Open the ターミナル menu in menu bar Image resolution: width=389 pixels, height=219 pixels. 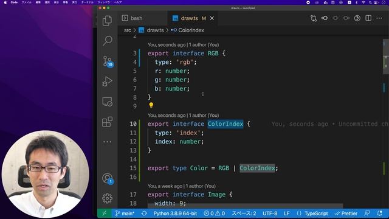click(x=88, y=2)
